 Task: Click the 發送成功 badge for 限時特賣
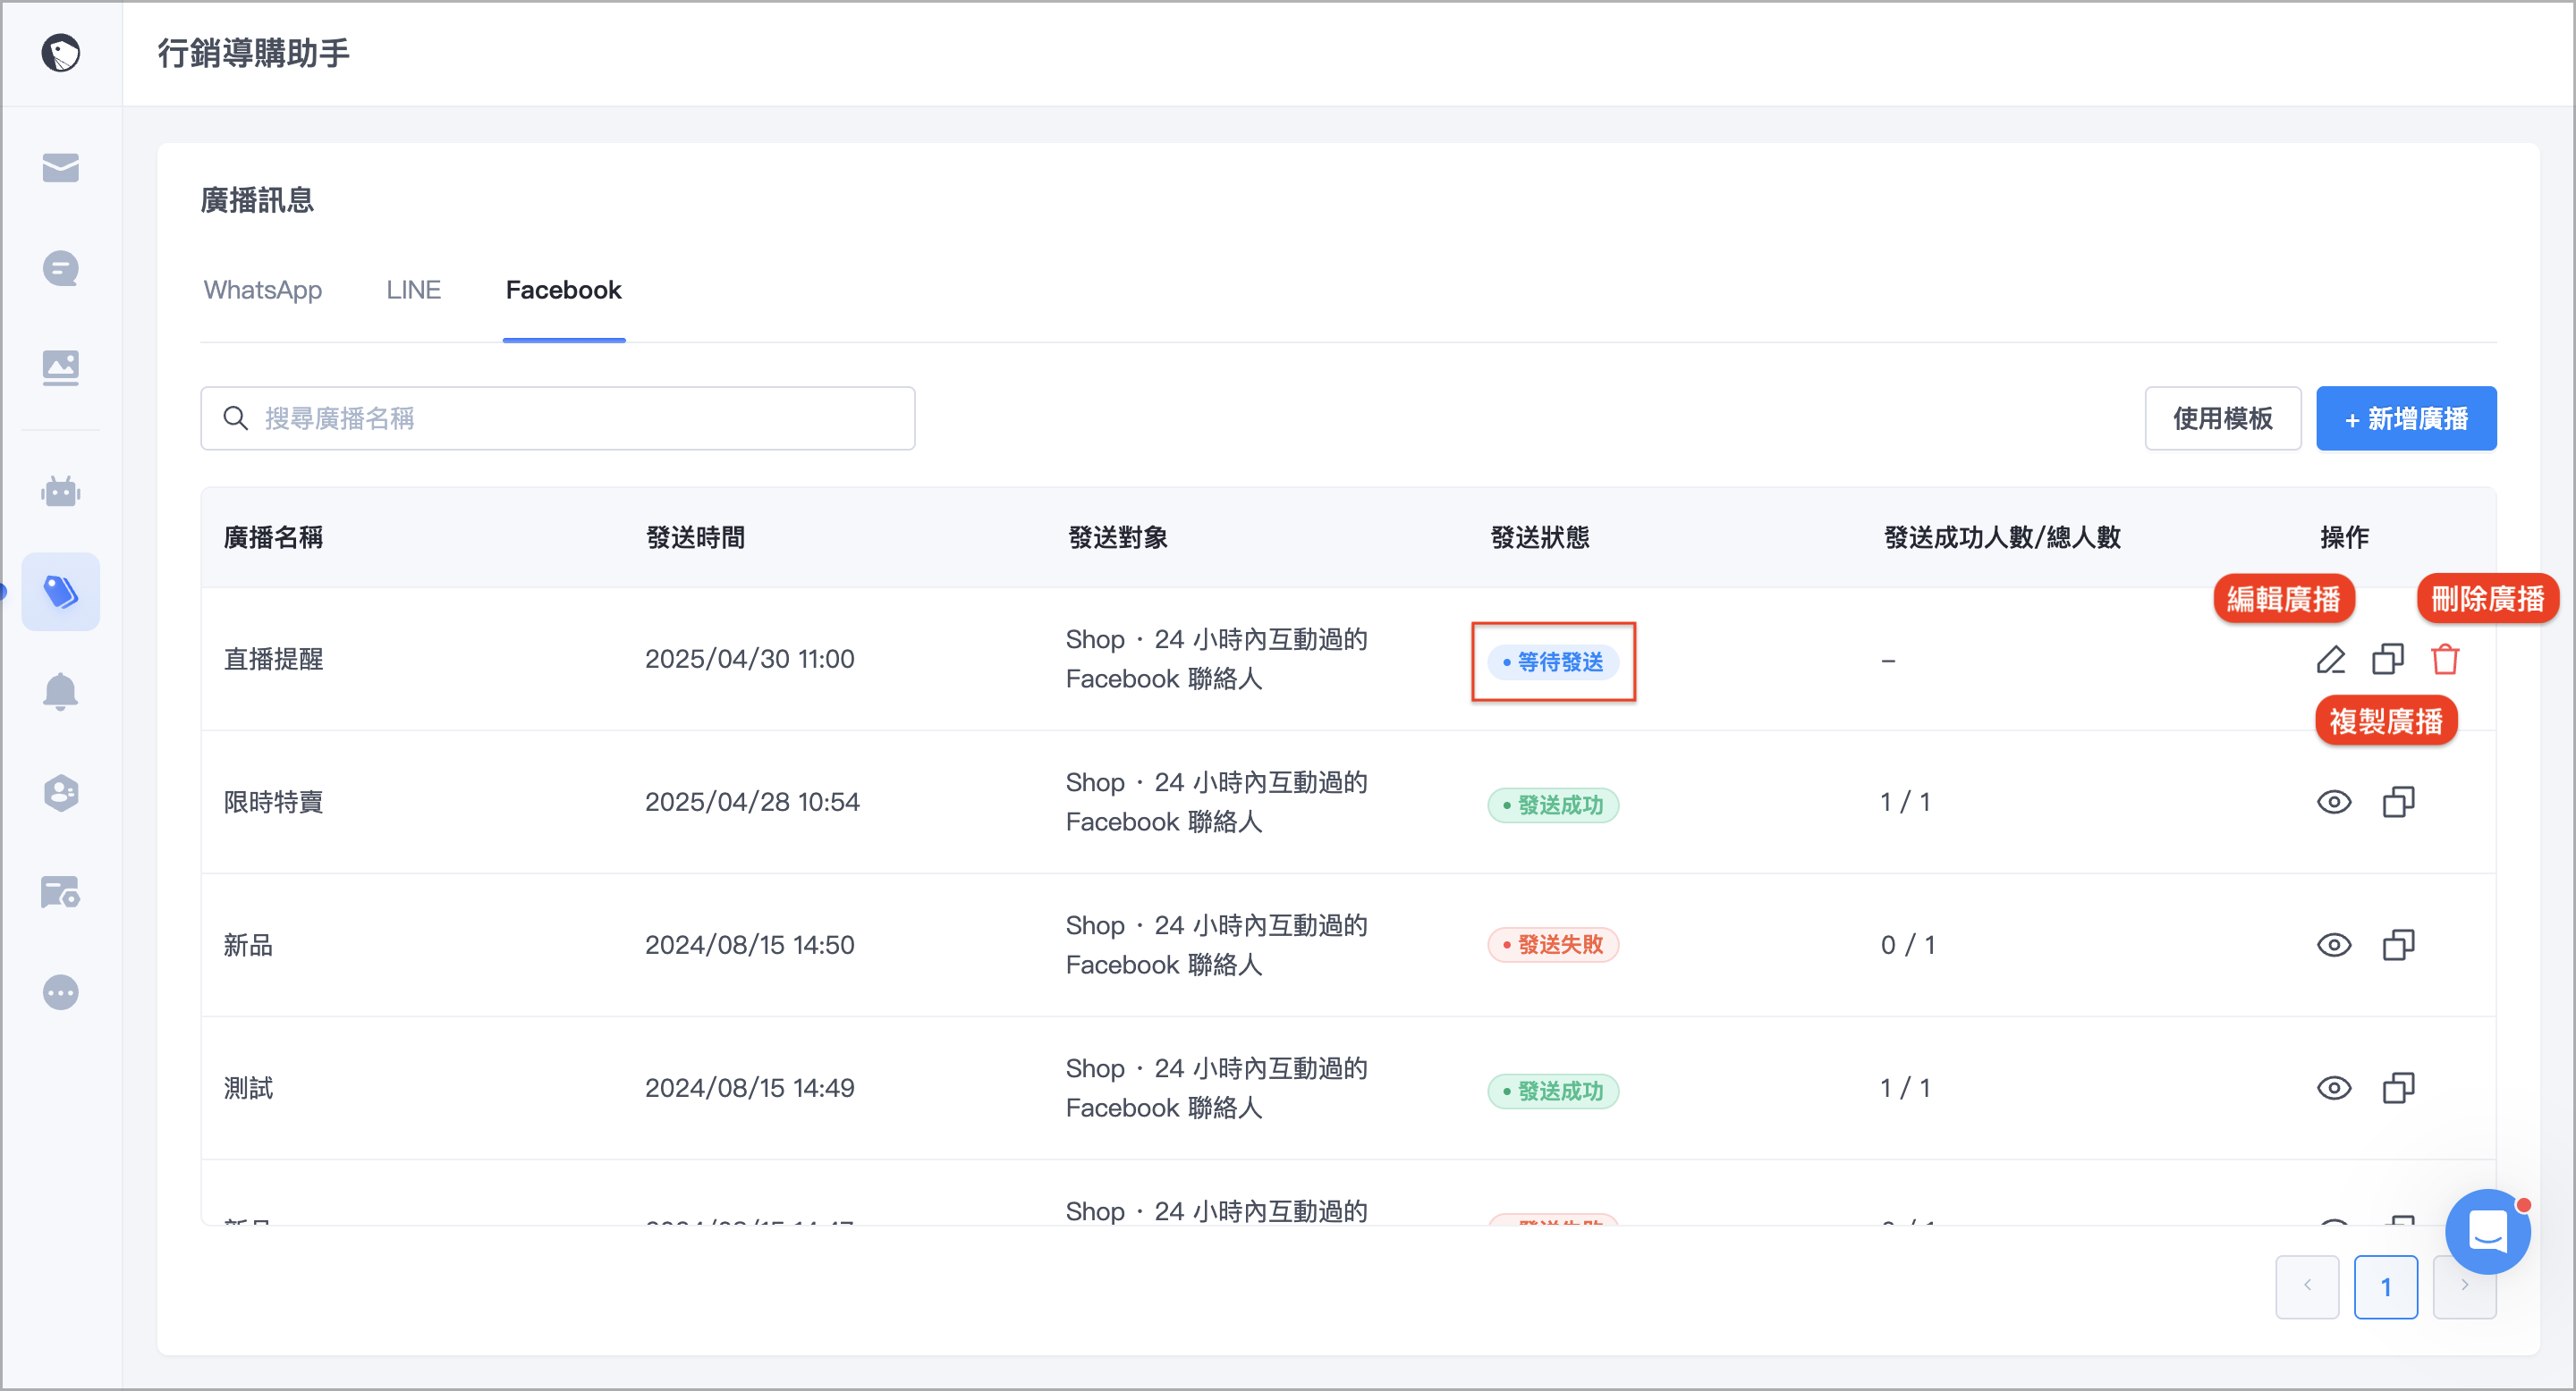(1553, 805)
